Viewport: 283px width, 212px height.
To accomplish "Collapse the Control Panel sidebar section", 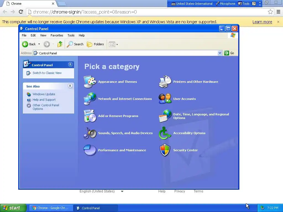I will 70,65.
